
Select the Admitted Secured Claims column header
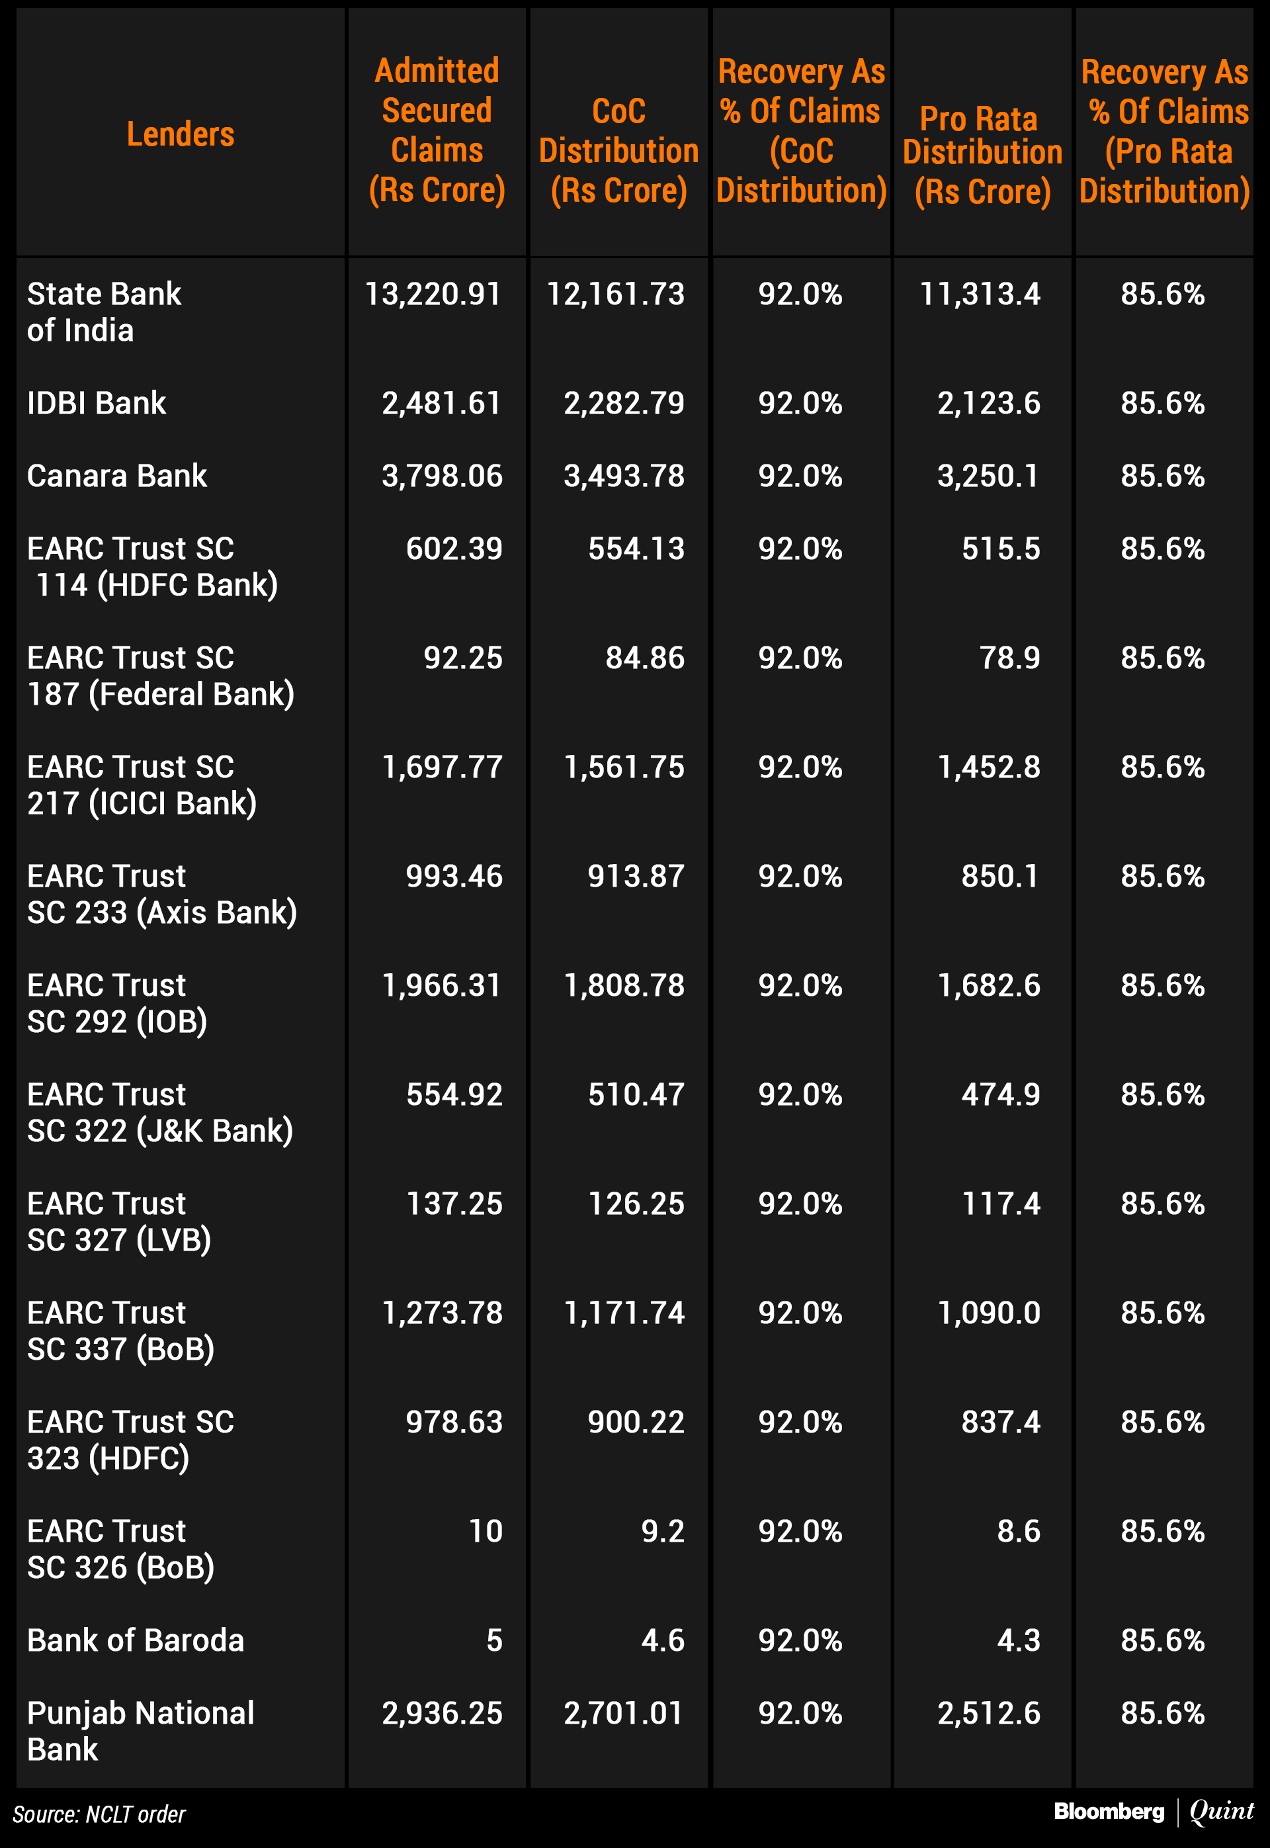coord(437,130)
